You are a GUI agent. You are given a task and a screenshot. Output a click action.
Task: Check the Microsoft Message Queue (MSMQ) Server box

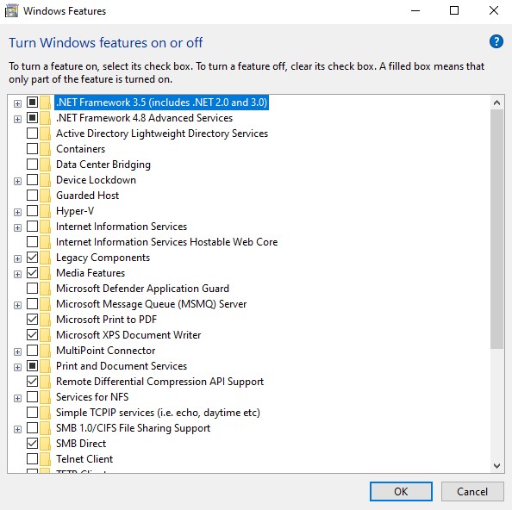click(x=33, y=303)
